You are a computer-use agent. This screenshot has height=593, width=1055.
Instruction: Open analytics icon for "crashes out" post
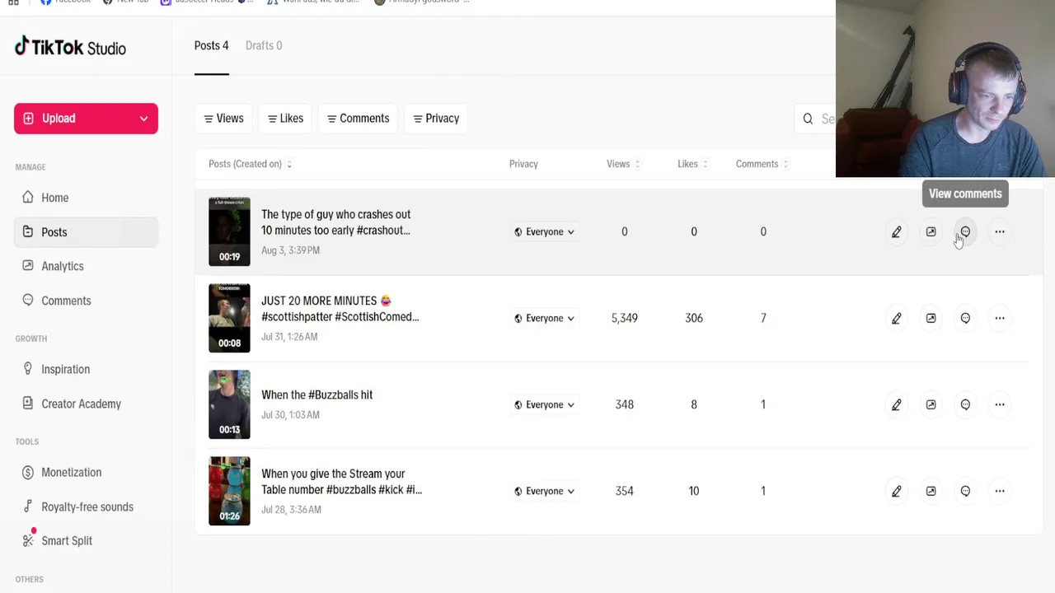coord(931,231)
